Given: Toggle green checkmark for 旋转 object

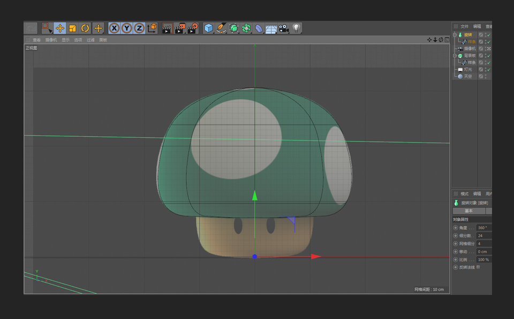Looking at the screenshot, I should click(489, 35).
